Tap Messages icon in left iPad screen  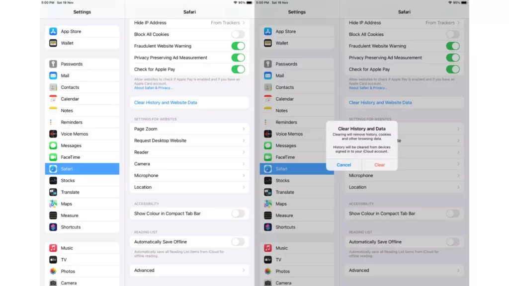coord(53,145)
